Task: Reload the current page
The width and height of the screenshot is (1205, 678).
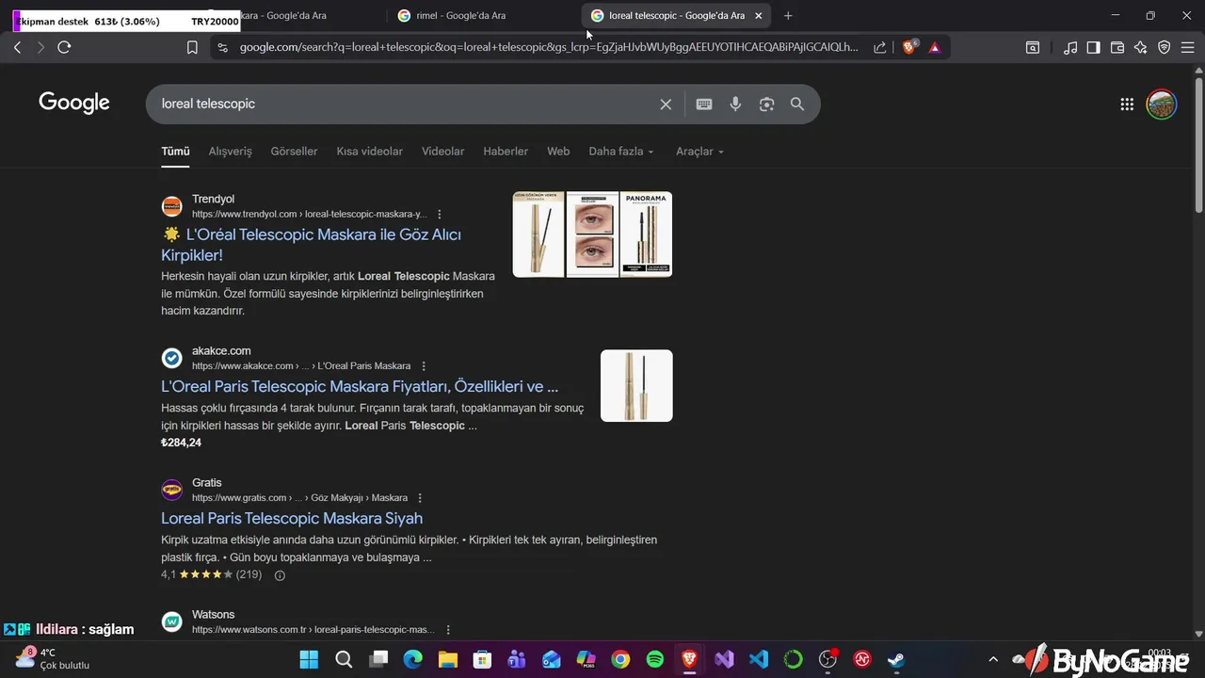Action: pyautogui.click(x=64, y=47)
